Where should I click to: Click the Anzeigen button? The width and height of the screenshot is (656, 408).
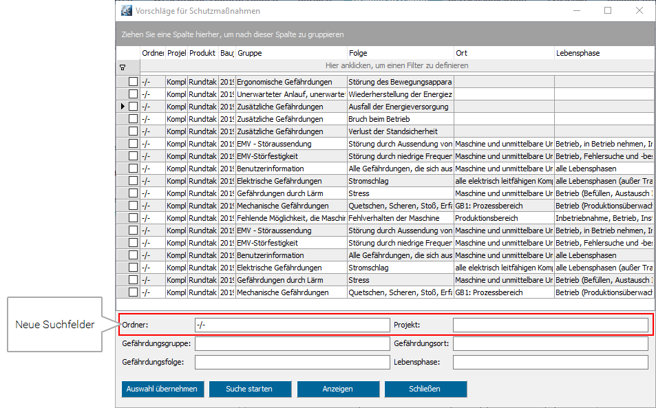click(337, 389)
